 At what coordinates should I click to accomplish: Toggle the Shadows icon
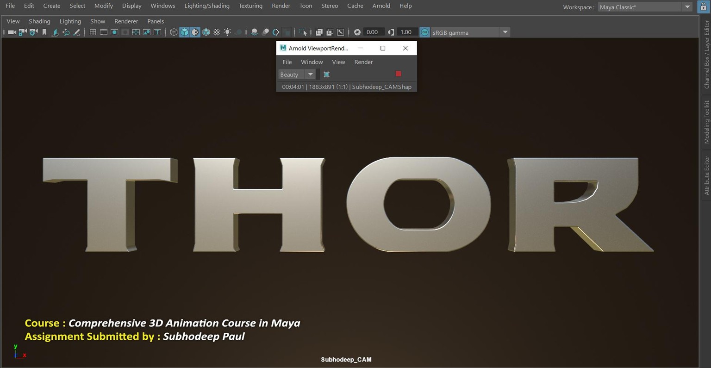pos(238,32)
